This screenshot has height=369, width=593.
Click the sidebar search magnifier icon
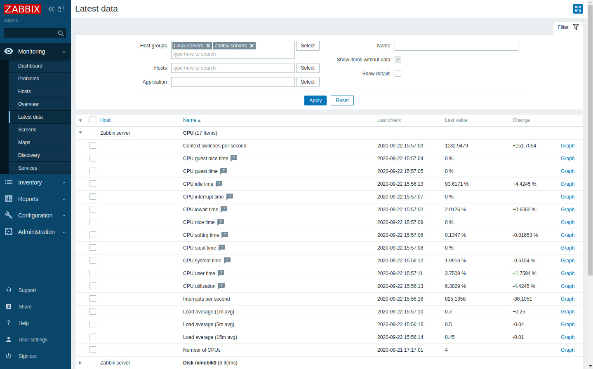click(x=61, y=33)
